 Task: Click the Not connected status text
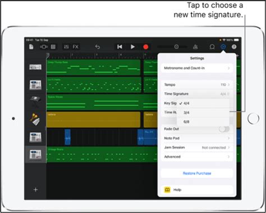tap(214, 148)
